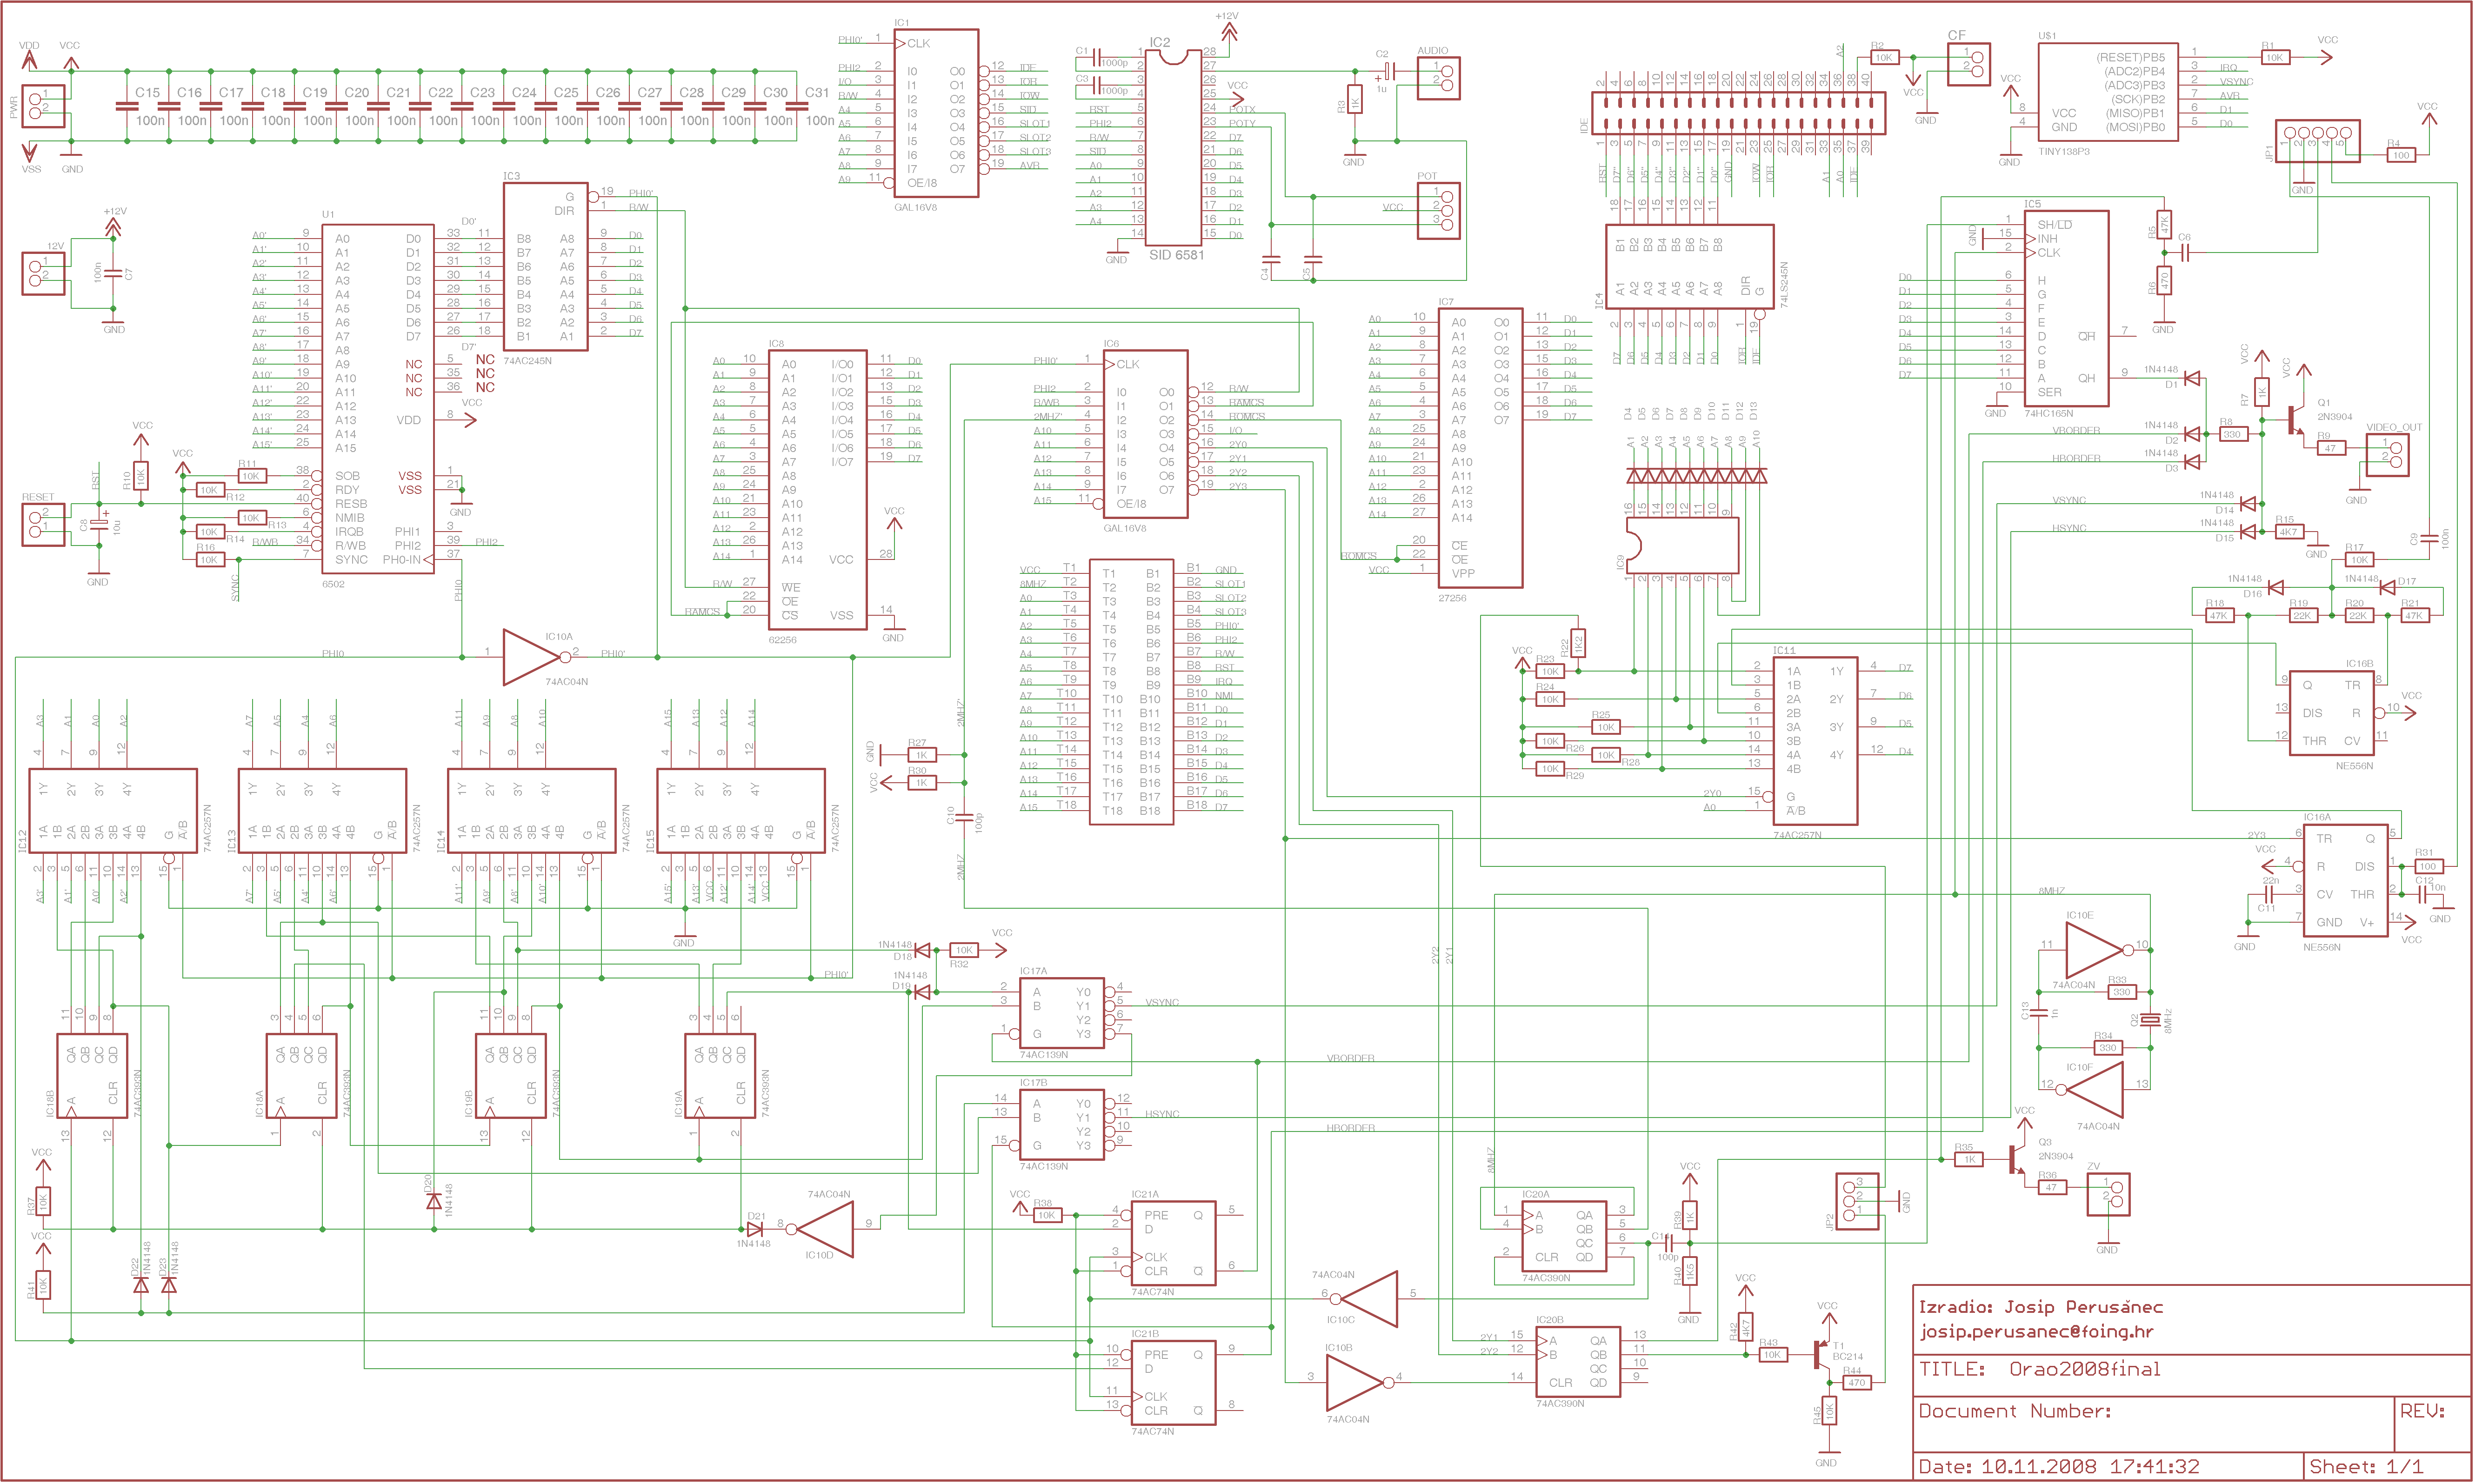This screenshot has height=1484, width=2482.
Task: Select the Q2 8MHz crystal symbol
Action: coord(2150,1019)
